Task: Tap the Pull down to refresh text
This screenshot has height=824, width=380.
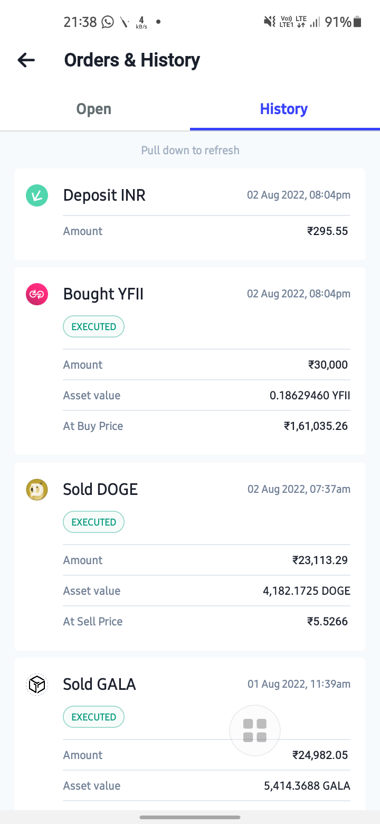Action: point(190,151)
